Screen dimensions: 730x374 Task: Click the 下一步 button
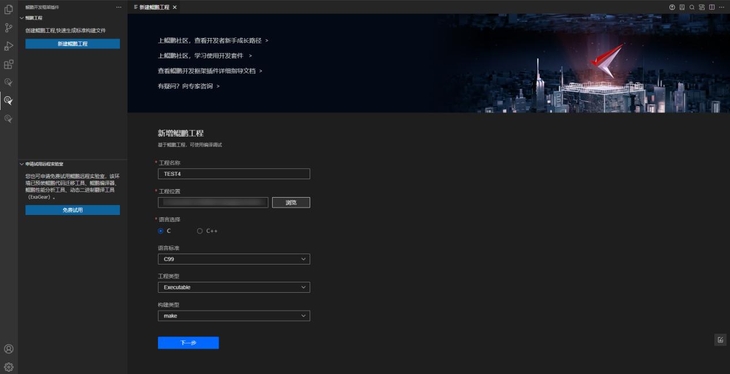188,342
